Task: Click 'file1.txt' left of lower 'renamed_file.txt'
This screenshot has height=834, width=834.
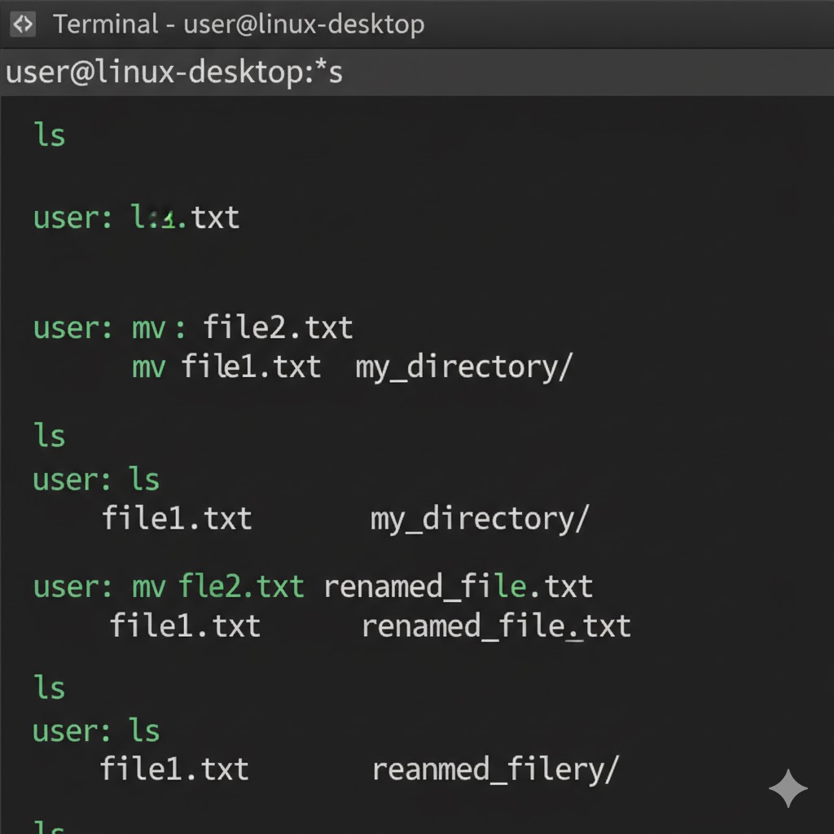Action: pyautogui.click(x=185, y=626)
